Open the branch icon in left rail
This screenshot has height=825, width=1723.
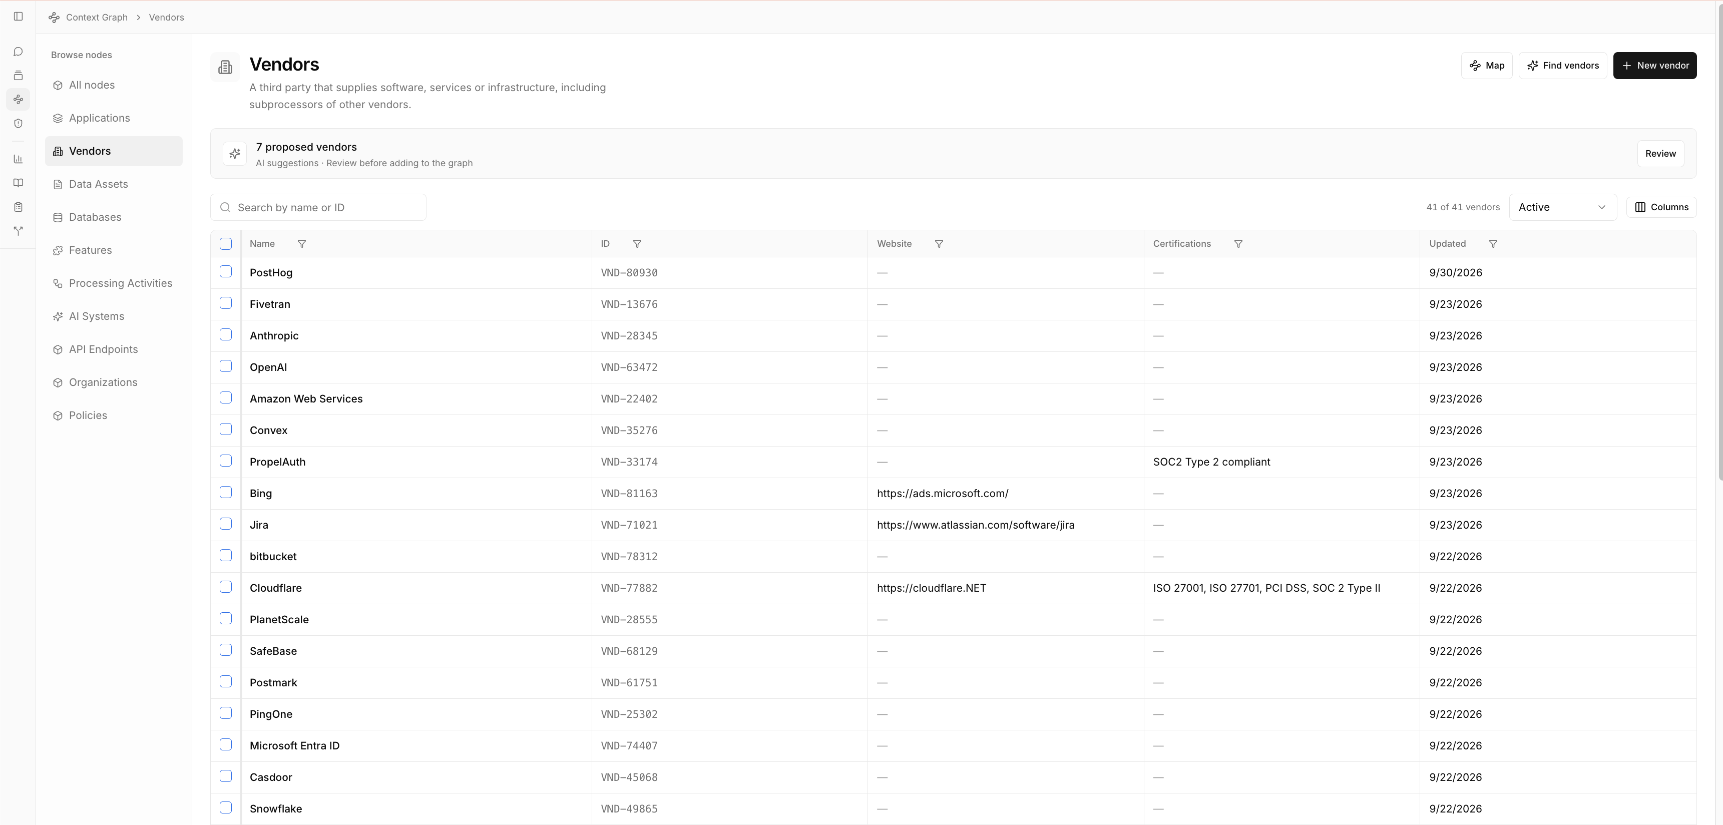(x=18, y=231)
